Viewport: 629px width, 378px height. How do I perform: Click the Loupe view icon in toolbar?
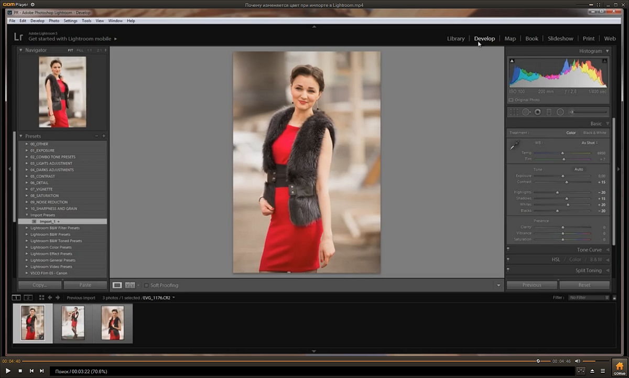(x=117, y=285)
